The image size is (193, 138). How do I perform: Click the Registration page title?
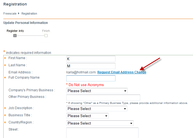(x=15, y=4)
